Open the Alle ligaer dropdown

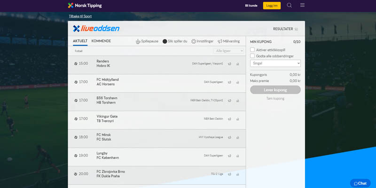click(228, 51)
